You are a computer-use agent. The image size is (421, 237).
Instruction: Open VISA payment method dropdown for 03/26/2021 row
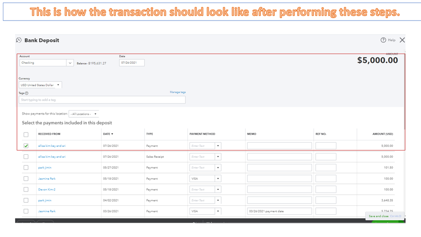tap(218, 211)
